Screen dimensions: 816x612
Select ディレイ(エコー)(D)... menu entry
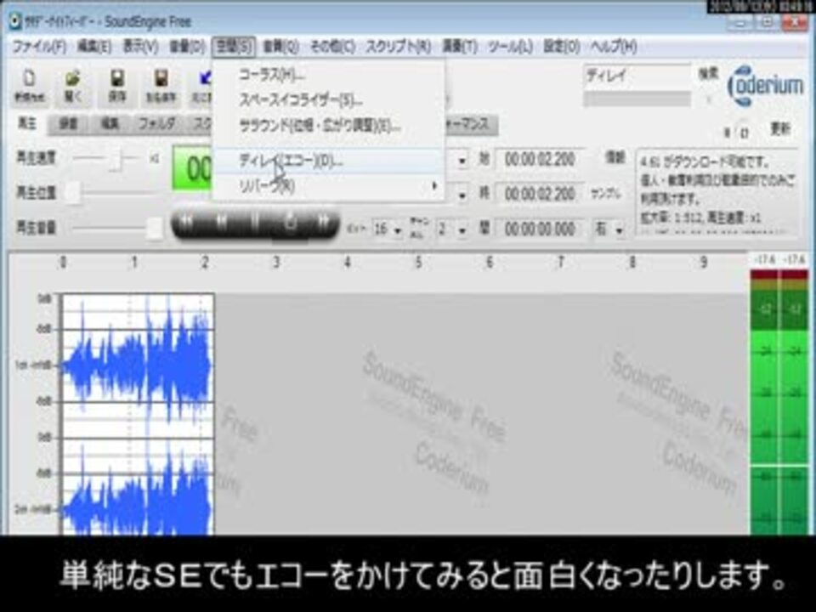point(329,161)
